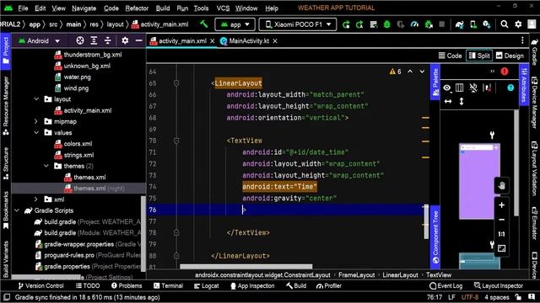Screen dimensions: 540x303
Task: Open the Xiaomi POCO F1 device dropdown
Action: (x=298, y=24)
